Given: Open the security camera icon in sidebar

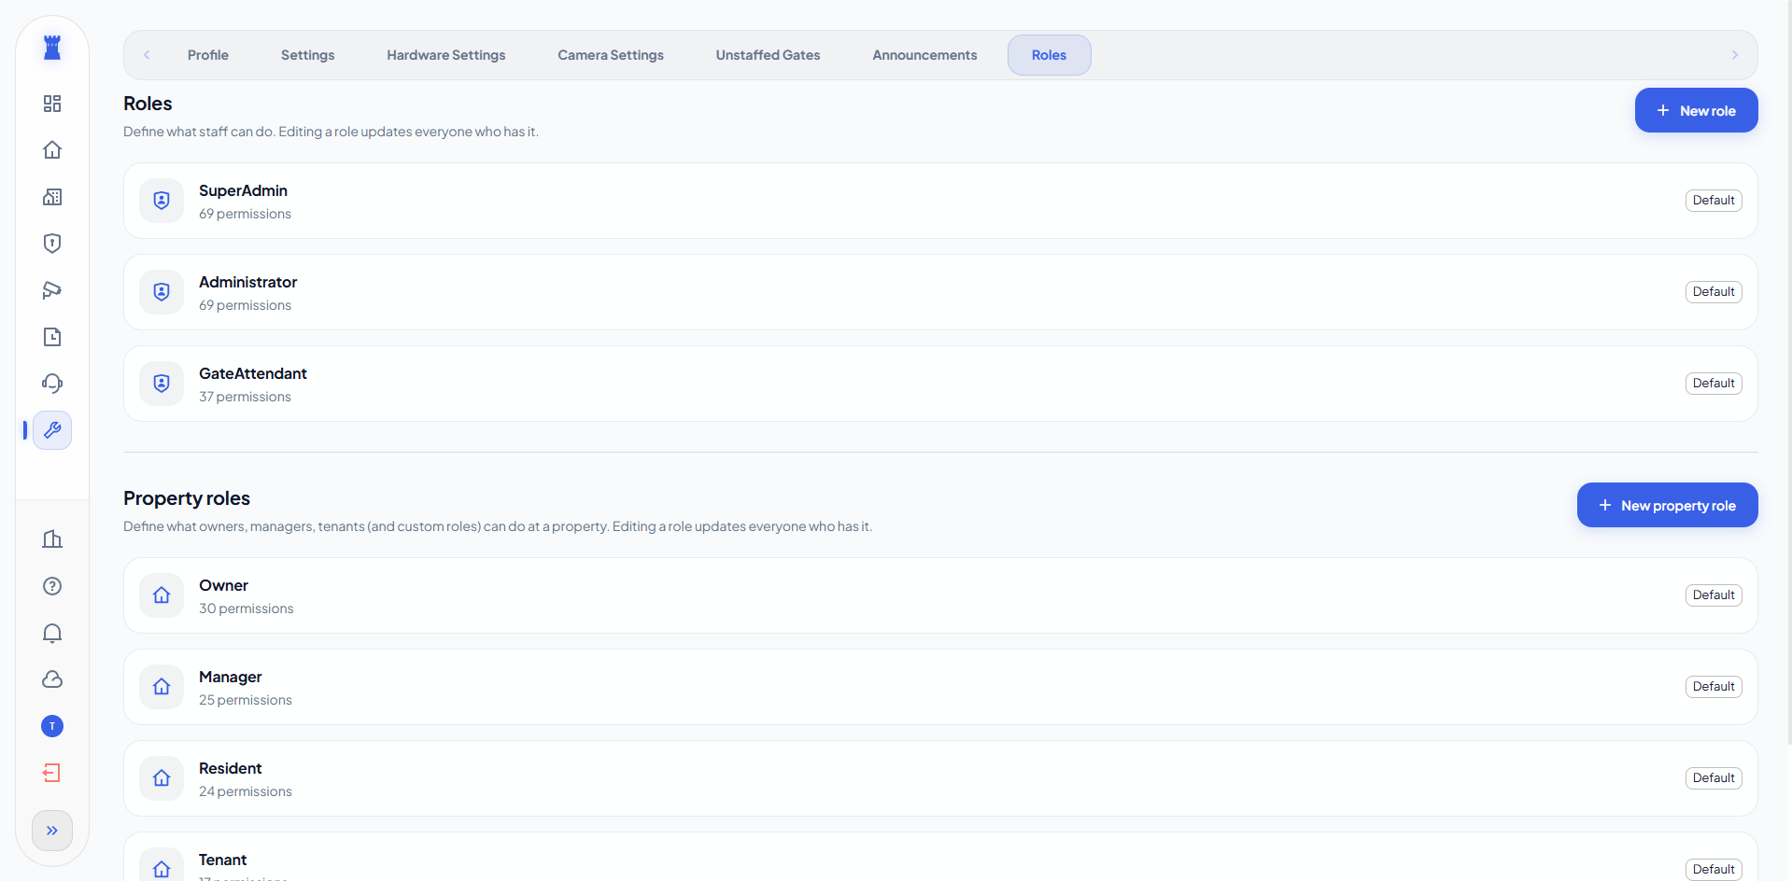Looking at the screenshot, I should pyautogui.click(x=52, y=290).
